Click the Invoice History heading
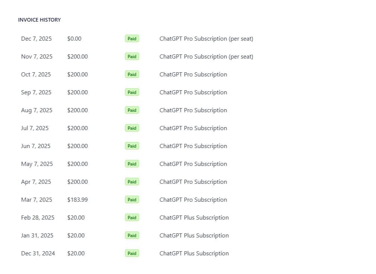 39,20
